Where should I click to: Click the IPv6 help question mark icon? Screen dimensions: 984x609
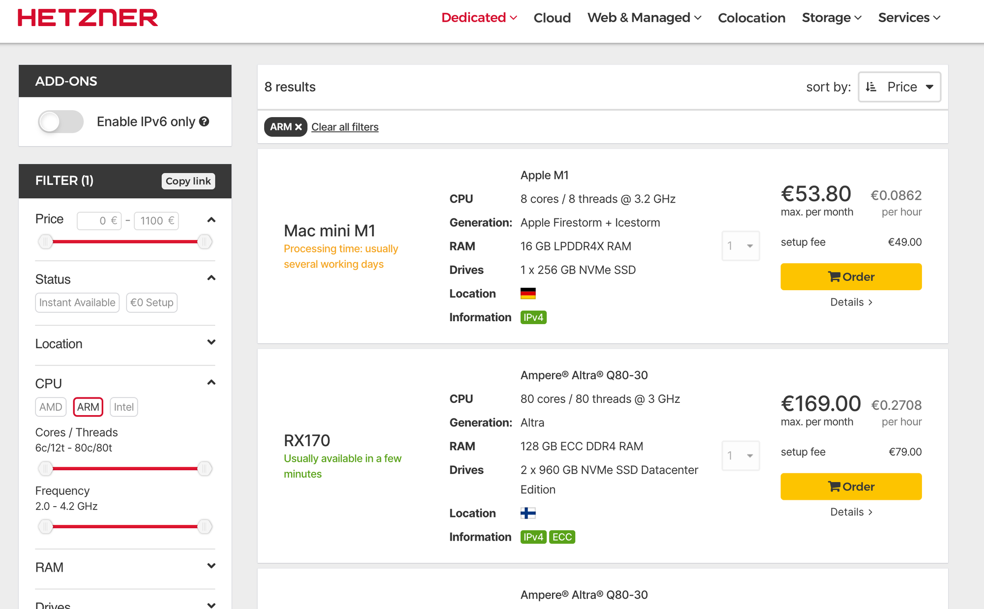[x=204, y=122]
